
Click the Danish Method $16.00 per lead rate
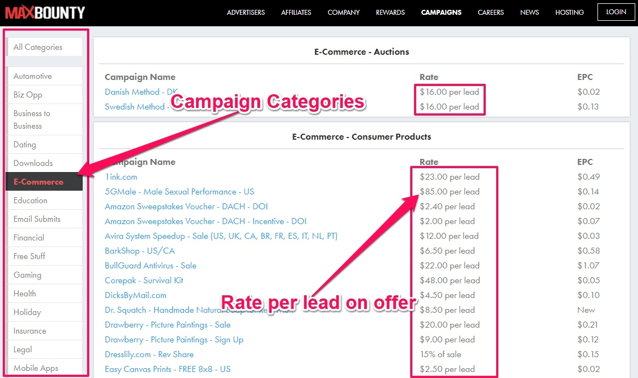450,92
